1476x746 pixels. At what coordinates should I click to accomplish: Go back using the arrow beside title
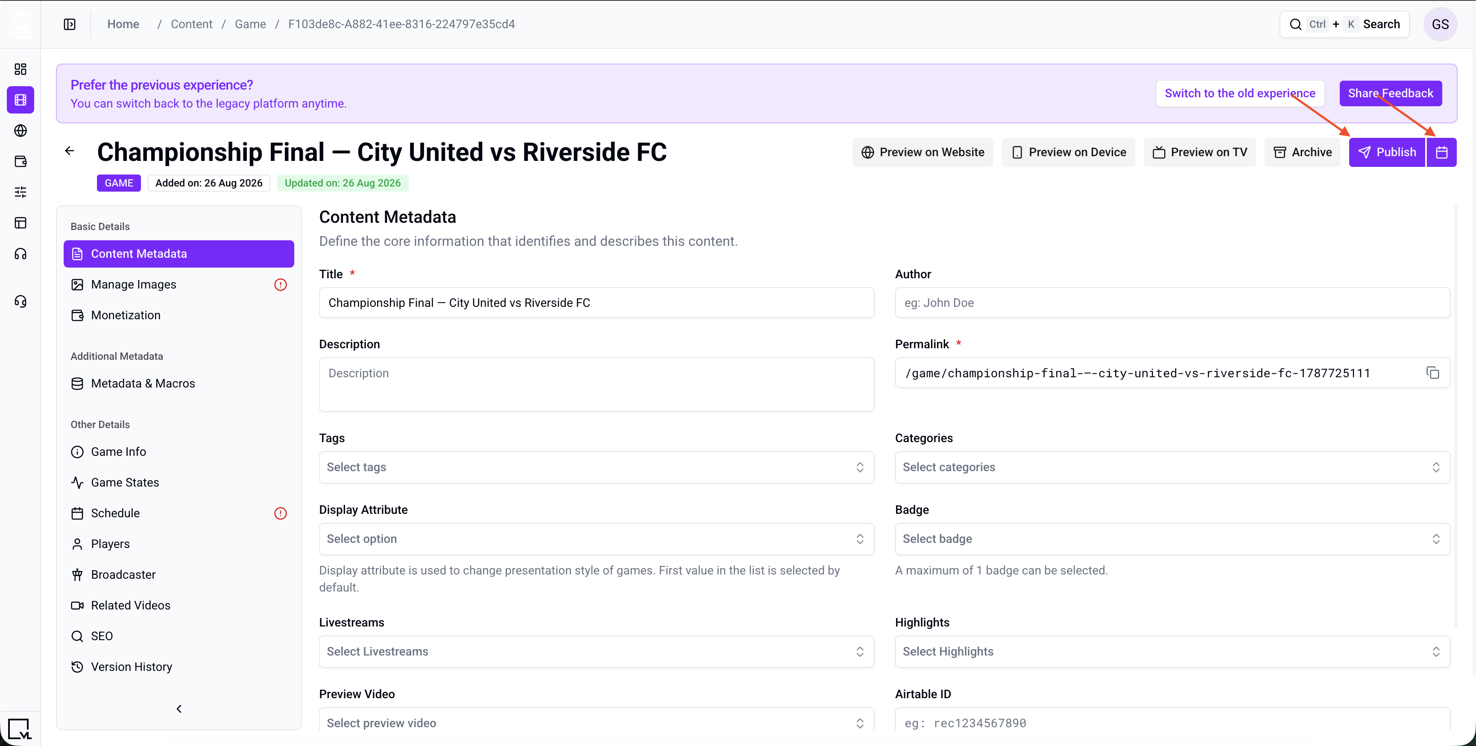click(x=69, y=151)
